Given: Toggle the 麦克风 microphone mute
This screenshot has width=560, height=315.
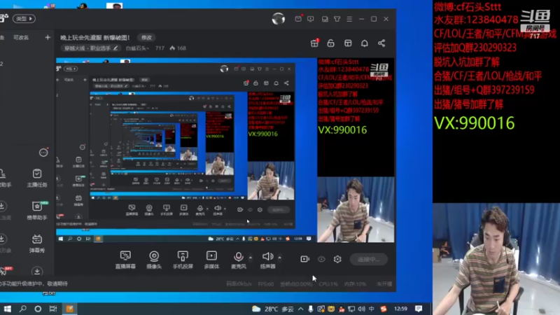Looking at the screenshot, I should point(238,260).
